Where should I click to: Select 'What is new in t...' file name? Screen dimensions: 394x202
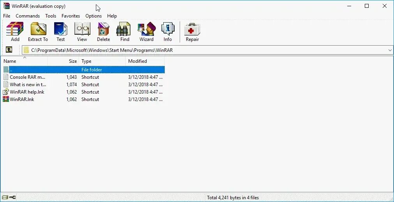pyautogui.click(x=28, y=85)
